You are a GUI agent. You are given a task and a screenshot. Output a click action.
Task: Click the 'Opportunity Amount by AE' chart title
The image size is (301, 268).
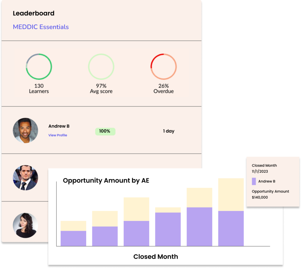pos(106,180)
